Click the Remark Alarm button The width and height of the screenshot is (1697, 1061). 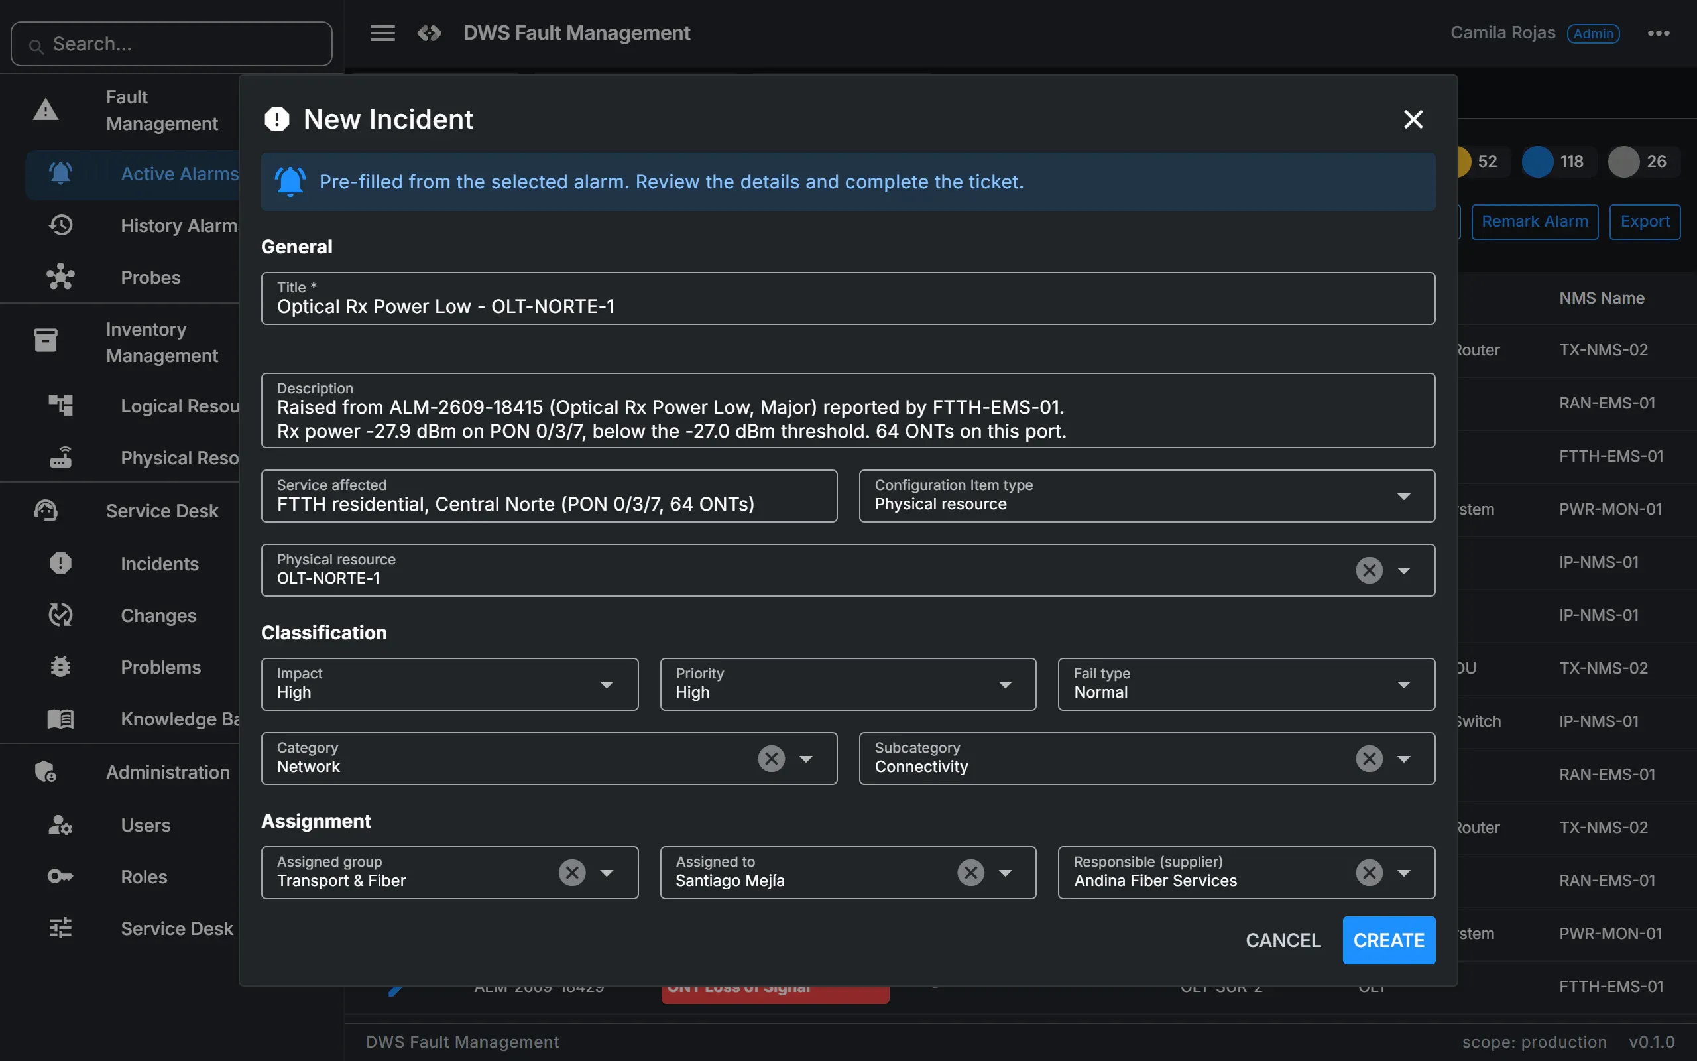[1535, 221]
